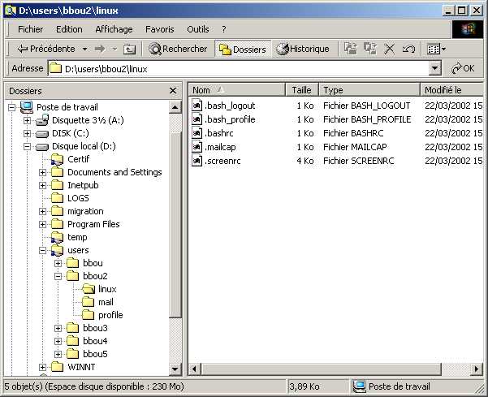Select the .mailcap file icon

click(x=196, y=147)
